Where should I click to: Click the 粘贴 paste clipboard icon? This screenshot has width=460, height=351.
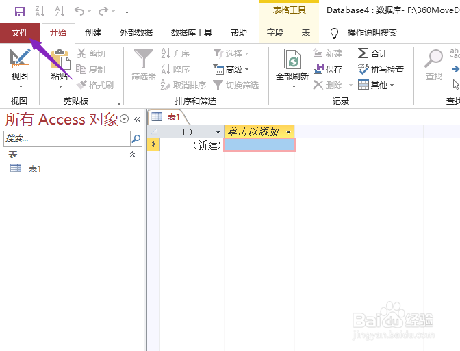[60, 60]
